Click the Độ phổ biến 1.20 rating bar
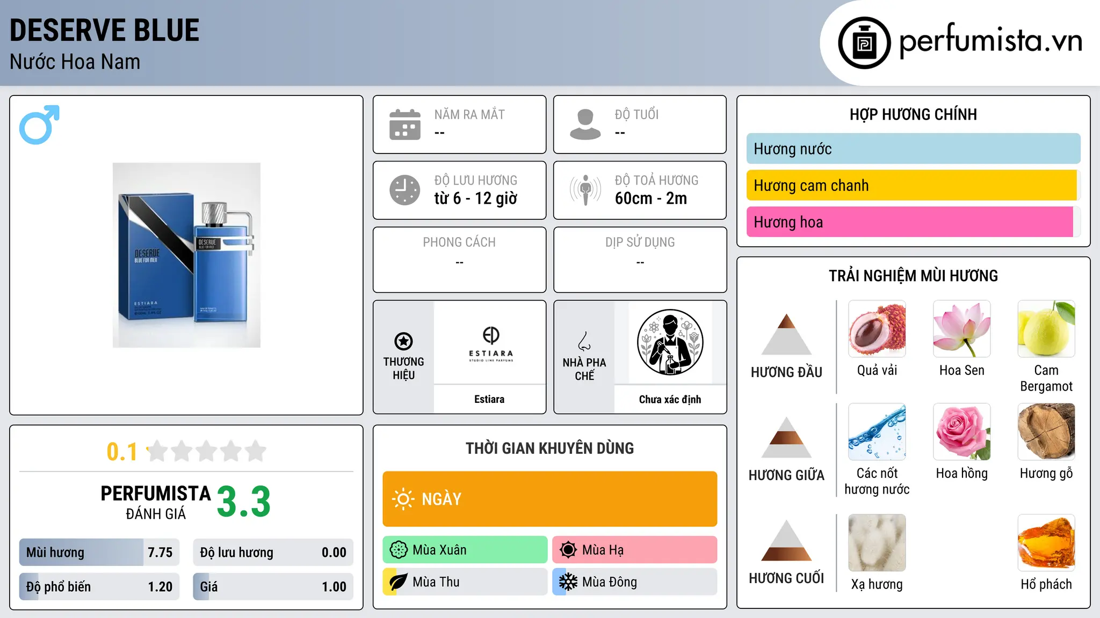Viewport: 1100px width, 618px height. pyautogui.click(x=99, y=587)
